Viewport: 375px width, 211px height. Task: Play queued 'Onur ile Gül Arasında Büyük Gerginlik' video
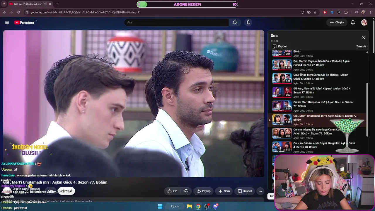point(282,147)
